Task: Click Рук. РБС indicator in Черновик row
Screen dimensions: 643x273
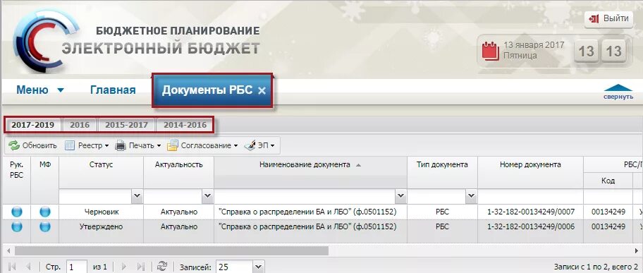Action: tap(17, 212)
